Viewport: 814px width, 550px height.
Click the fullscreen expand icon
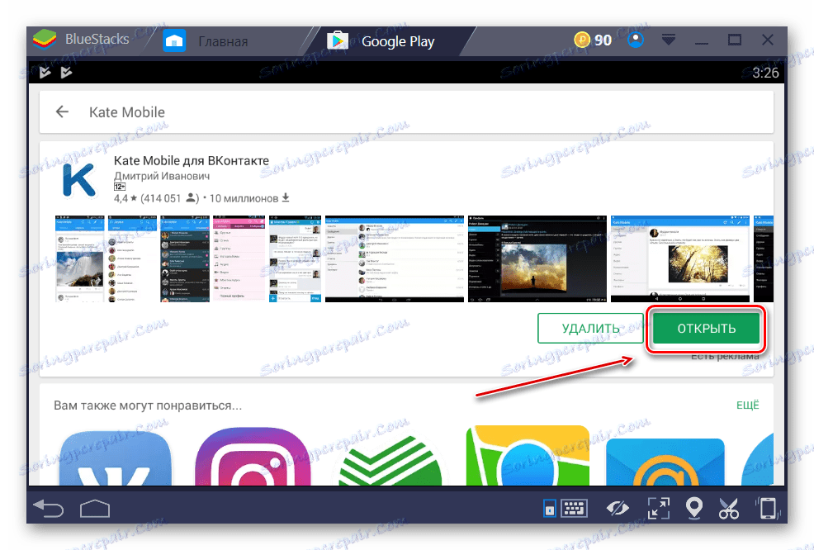coord(658,508)
